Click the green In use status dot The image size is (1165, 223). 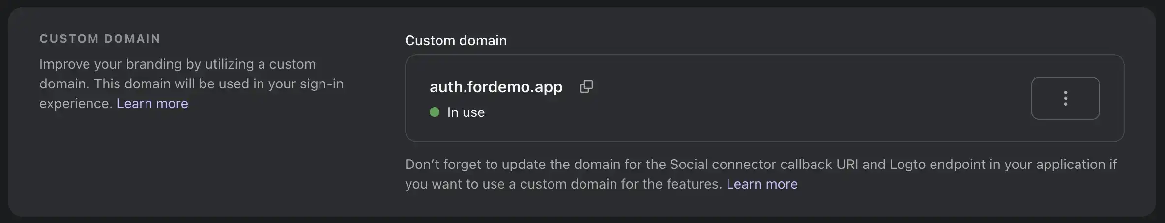point(435,112)
